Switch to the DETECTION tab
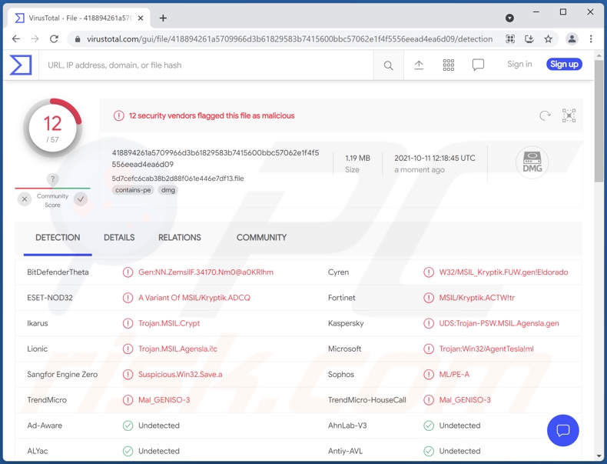The image size is (607, 464). (58, 238)
